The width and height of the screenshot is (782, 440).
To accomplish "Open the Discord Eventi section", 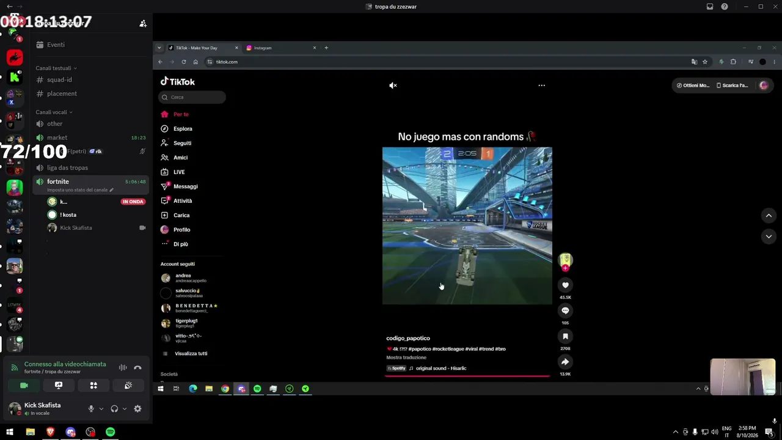I will (92, 45).
